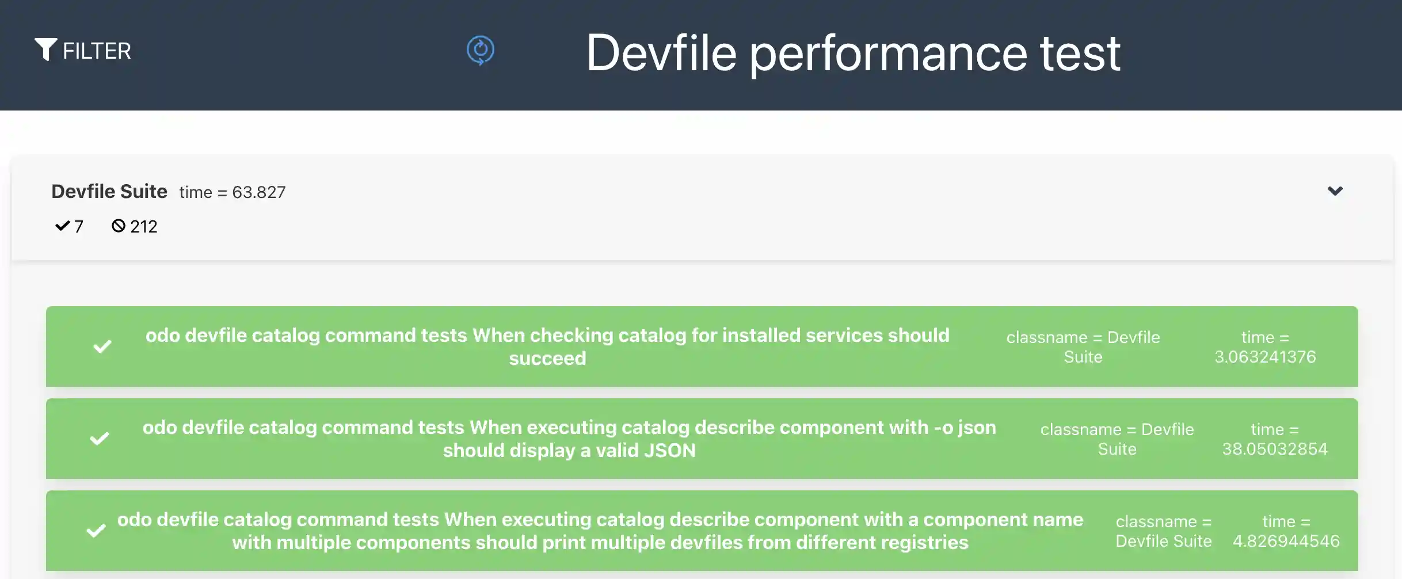This screenshot has width=1402, height=579.
Task: Click the passed tests checkmark icon beside 7
Action: 62,226
